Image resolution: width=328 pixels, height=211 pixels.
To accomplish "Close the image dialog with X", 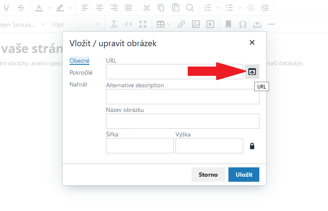I will click(252, 42).
